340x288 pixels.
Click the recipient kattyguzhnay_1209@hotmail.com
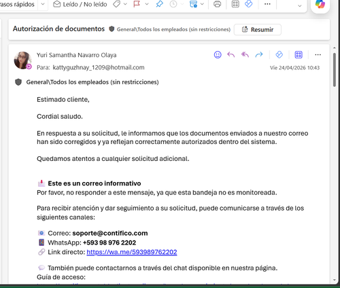coord(99,67)
